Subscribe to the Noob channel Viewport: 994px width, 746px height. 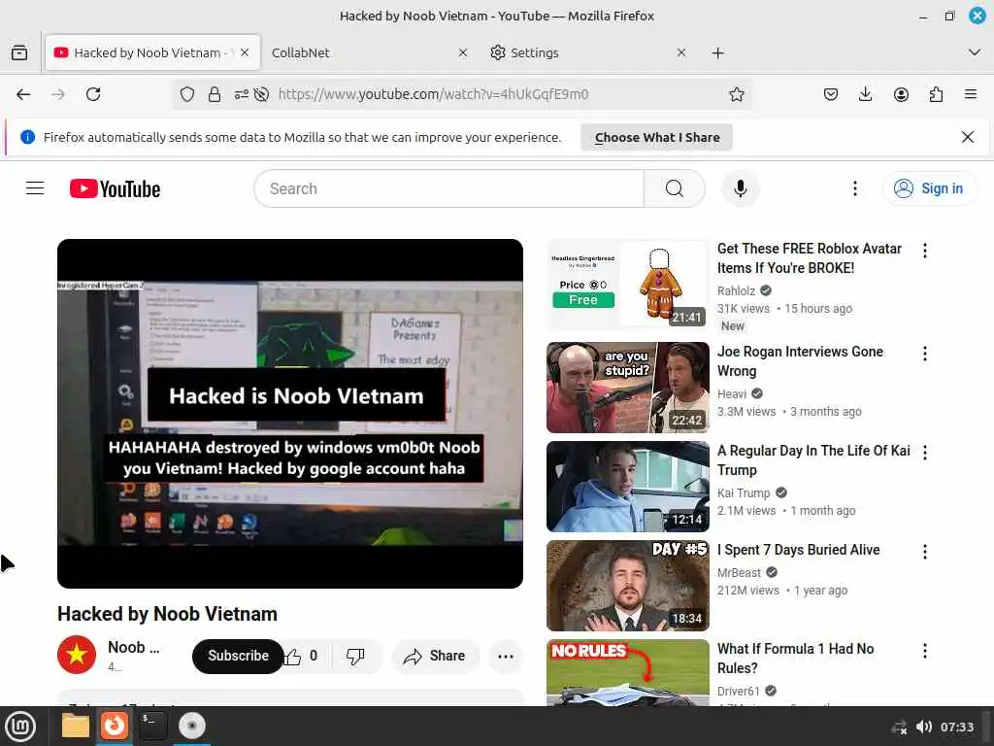point(238,656)
